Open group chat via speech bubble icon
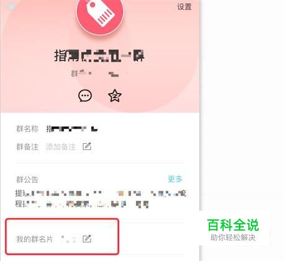 coord(85,95)
